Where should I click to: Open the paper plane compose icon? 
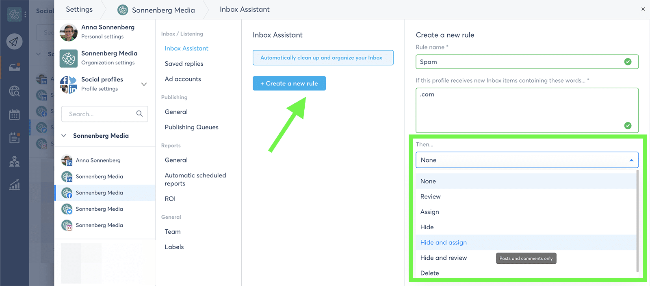[14, 41]
